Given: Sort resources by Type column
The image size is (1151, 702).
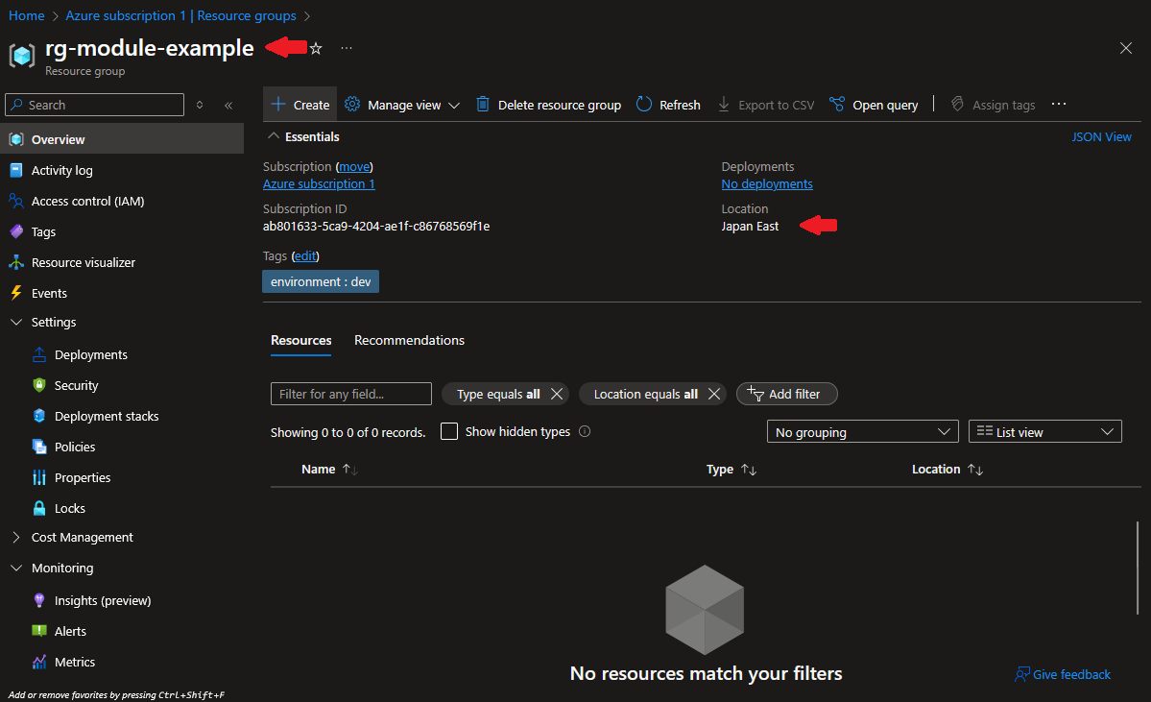Looking at the screenshot, I should pyautogui.click(x=731, y=470).
